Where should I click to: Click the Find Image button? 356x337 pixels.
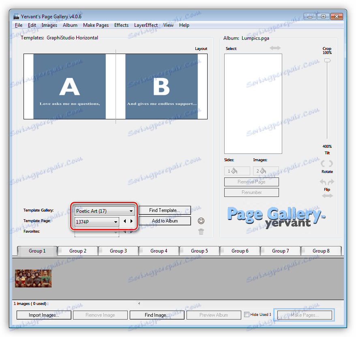(157, 315)
